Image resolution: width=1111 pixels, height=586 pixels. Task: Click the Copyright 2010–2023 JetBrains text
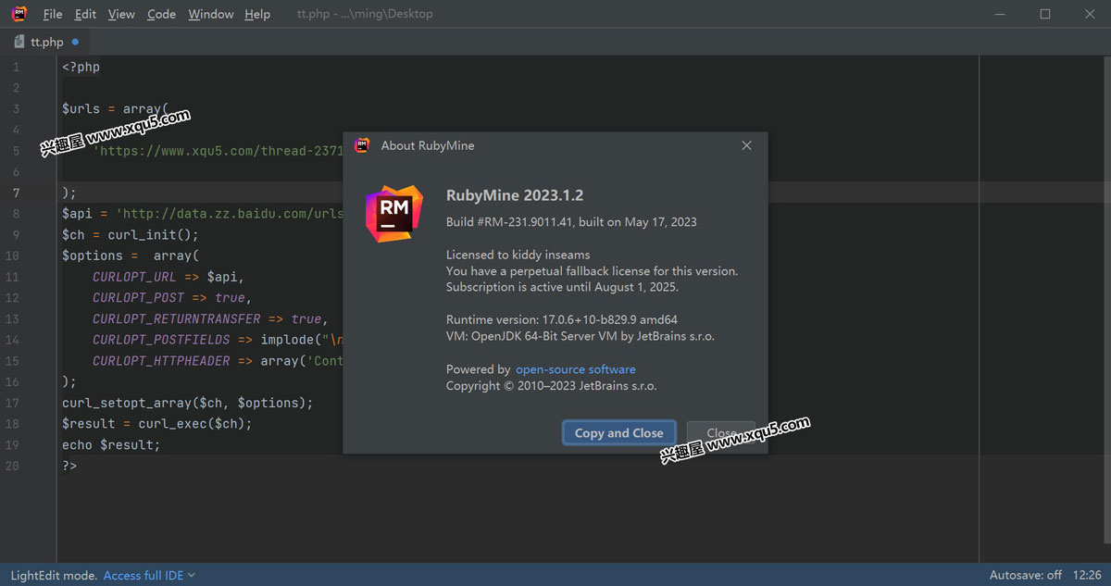[x=551, y=386]
